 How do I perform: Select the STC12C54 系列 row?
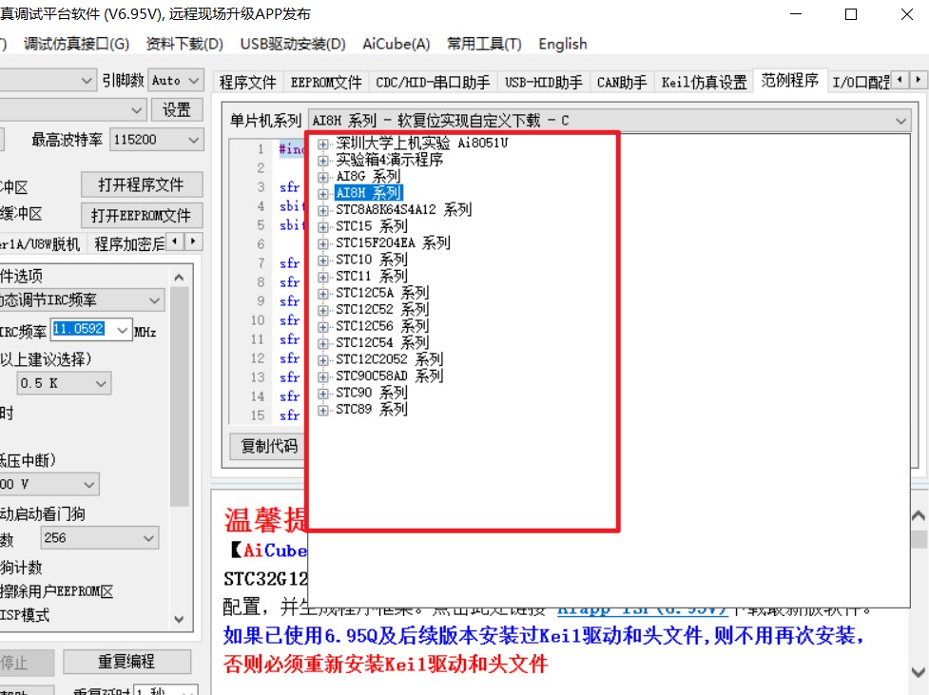(381, 342)
